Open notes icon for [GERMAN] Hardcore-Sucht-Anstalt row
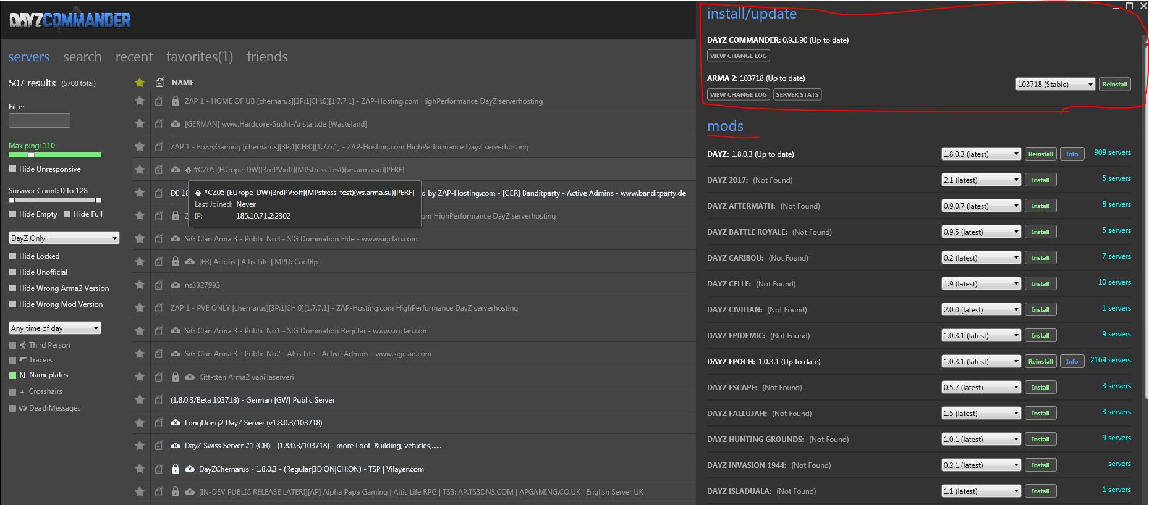 click(159, 123)
